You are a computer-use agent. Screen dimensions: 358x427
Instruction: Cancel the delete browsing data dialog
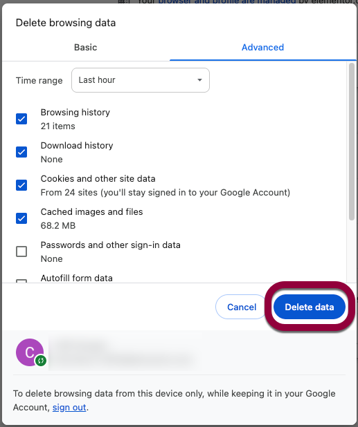[242, 307]
